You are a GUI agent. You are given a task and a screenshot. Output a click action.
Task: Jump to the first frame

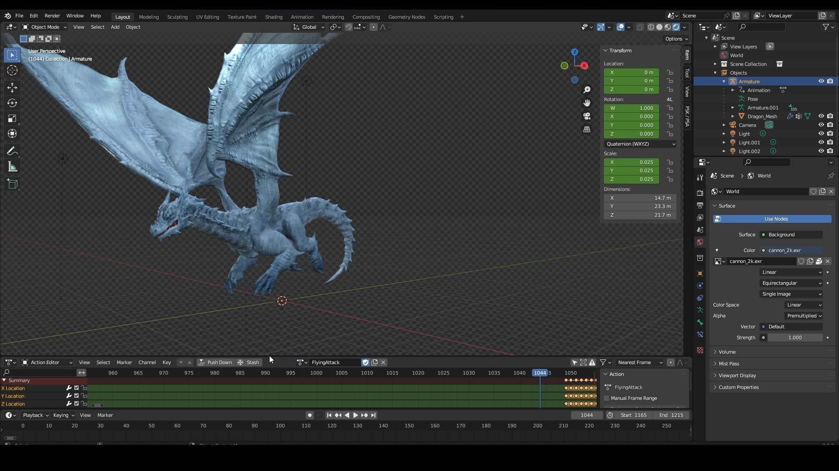(329, 415)
